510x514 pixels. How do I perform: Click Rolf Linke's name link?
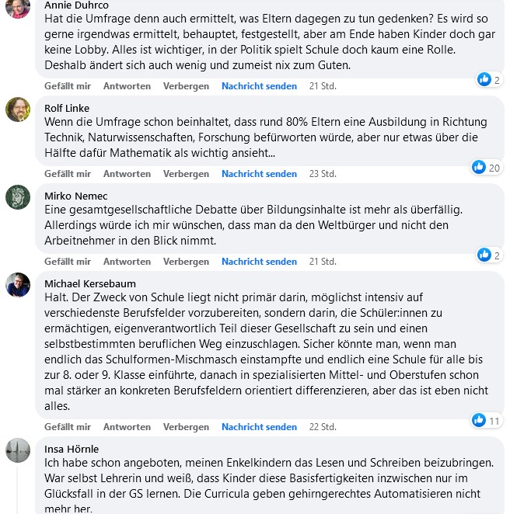pyautogui.click(x=67, y=108)
